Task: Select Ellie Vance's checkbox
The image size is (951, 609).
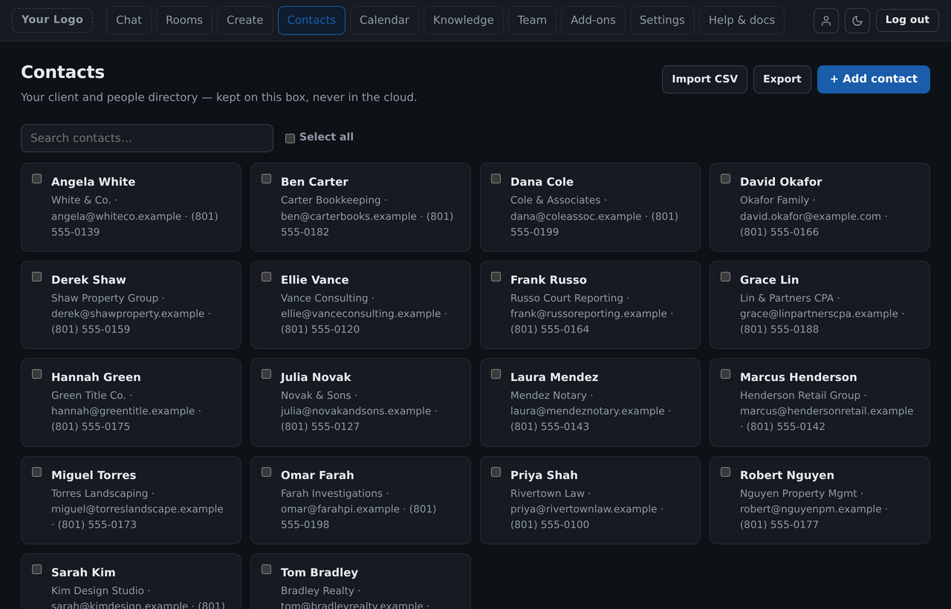Action: [x=266, y=276]
